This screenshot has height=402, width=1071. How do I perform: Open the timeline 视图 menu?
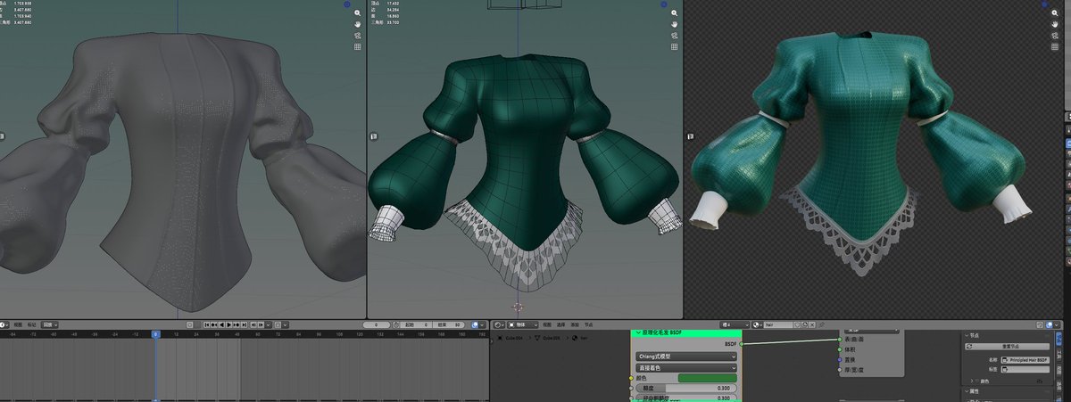click(x=18, y=324)
